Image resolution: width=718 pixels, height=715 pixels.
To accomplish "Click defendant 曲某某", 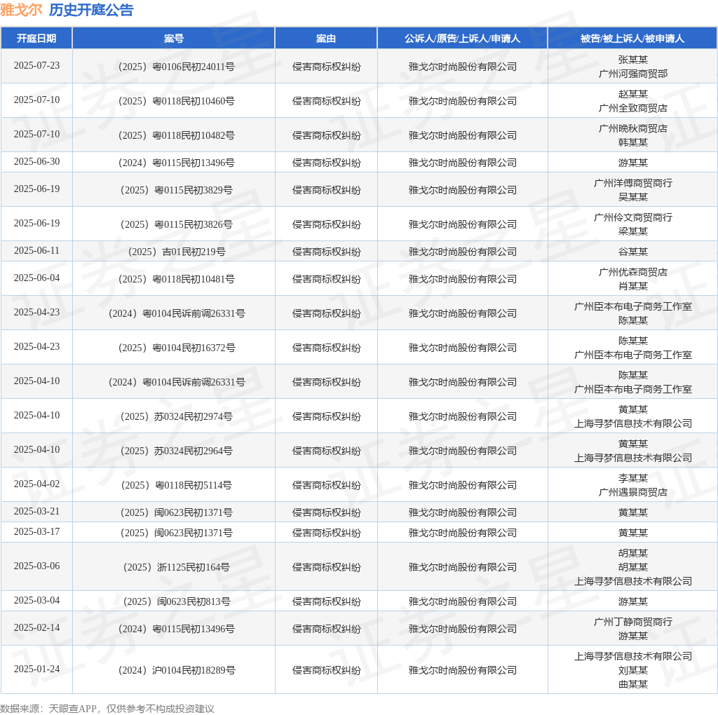I will [633, 684].
